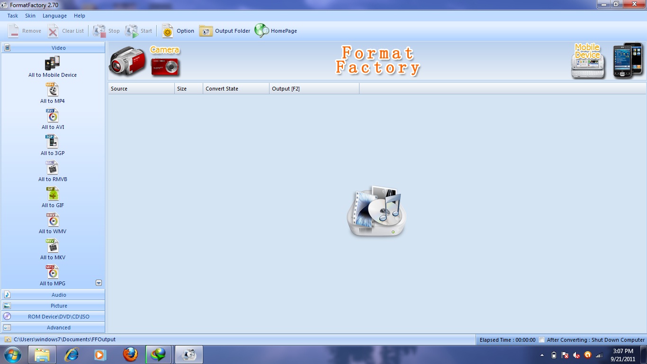Enable After Converting Shut Down Computer
This screenshot has width=647, height=364.
[x=541, y=340]
